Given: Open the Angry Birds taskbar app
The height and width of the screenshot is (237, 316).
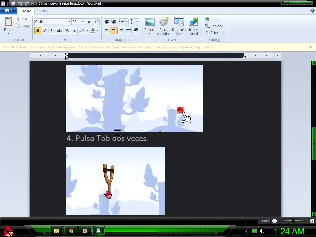Looking at the screenshot, I should pos(85,231).
